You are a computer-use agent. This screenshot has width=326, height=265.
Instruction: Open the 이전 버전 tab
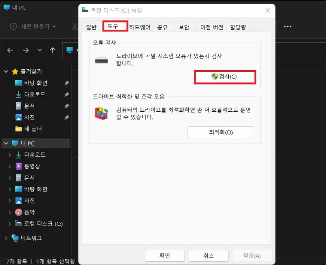(211, 27)
